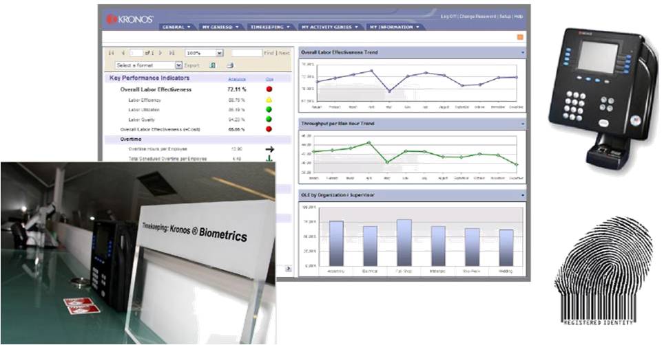
Task: Click the Log Off link
Action: coord(448,16)
